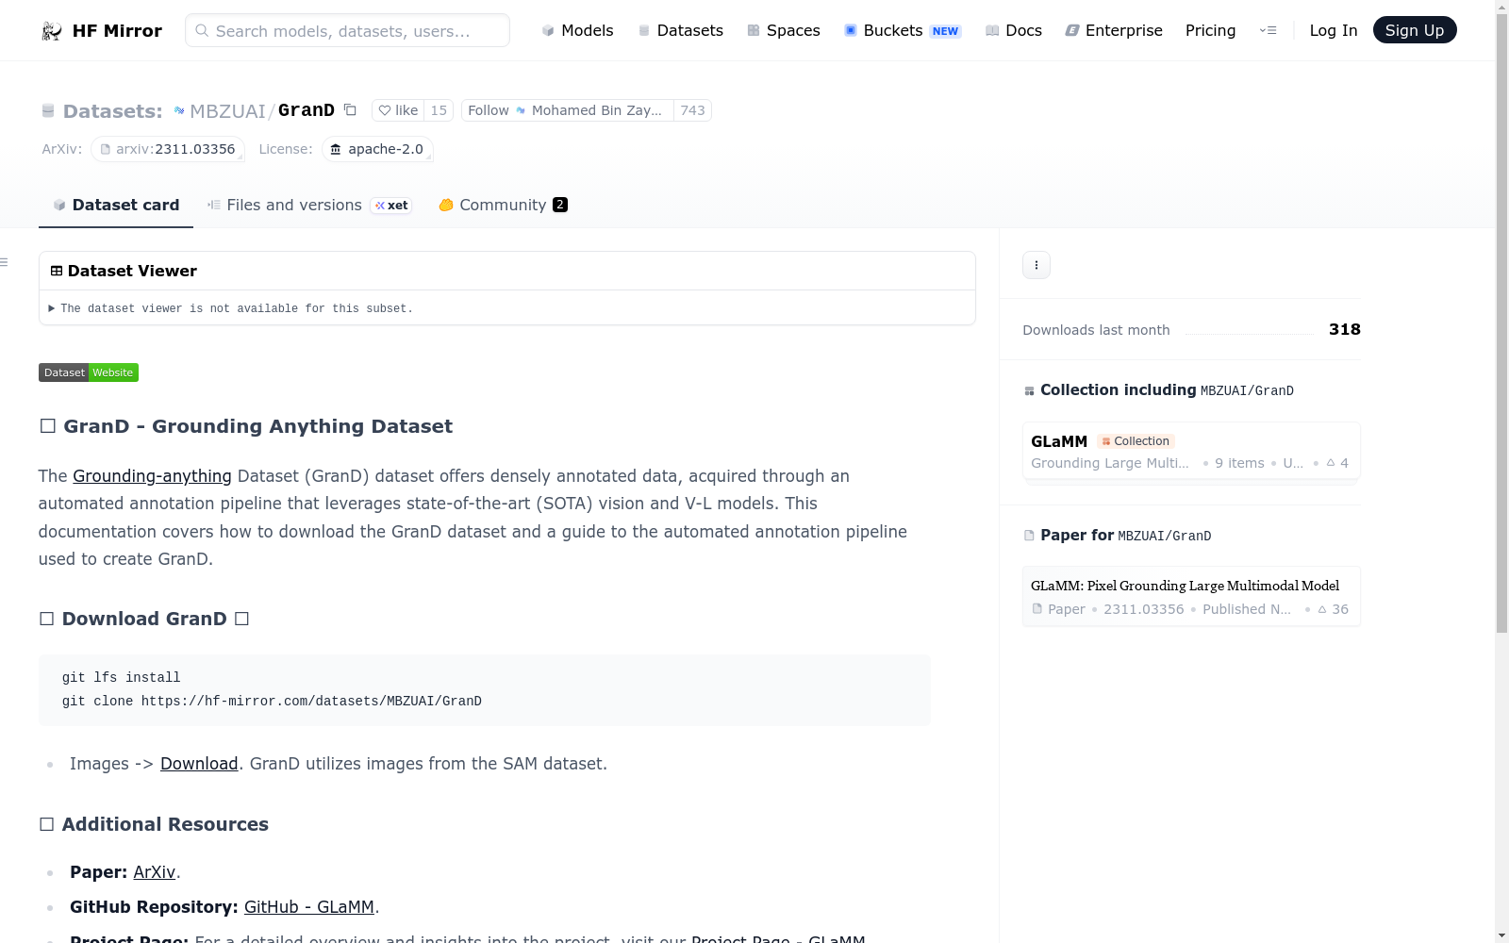The width and height of the screenshot is (1509, 943).
Task: Open the Models page
Action: coord(577,30)
